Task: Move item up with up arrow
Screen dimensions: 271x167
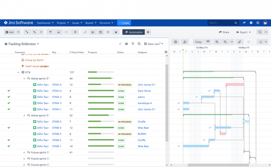Action: pos(50,32)
